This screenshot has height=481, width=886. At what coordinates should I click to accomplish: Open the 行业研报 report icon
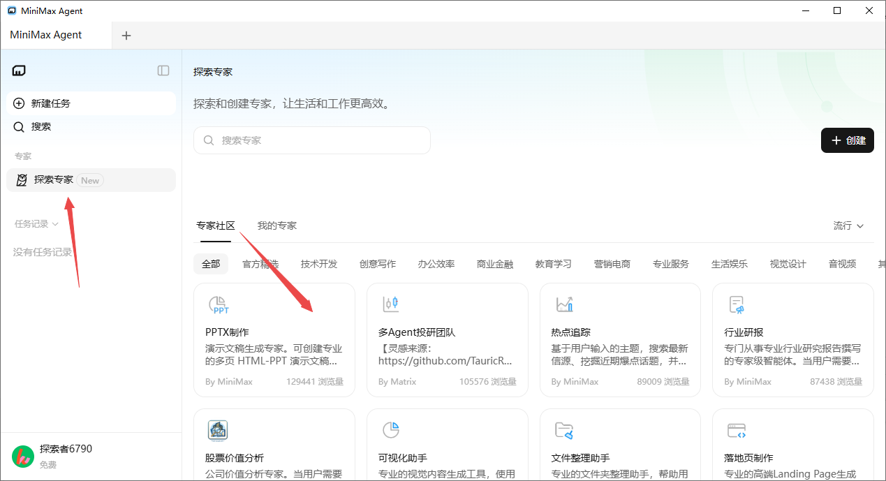point(737,304)
